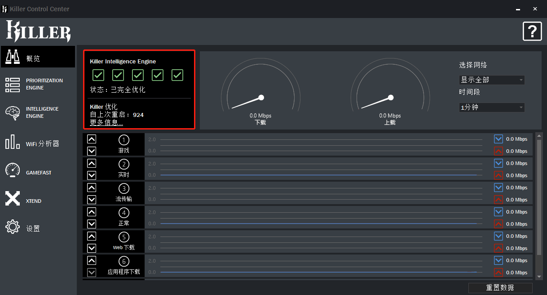Toggle Web下载 download graph blue icon
This screenshot has height=295, width=547.
[498, 236]
